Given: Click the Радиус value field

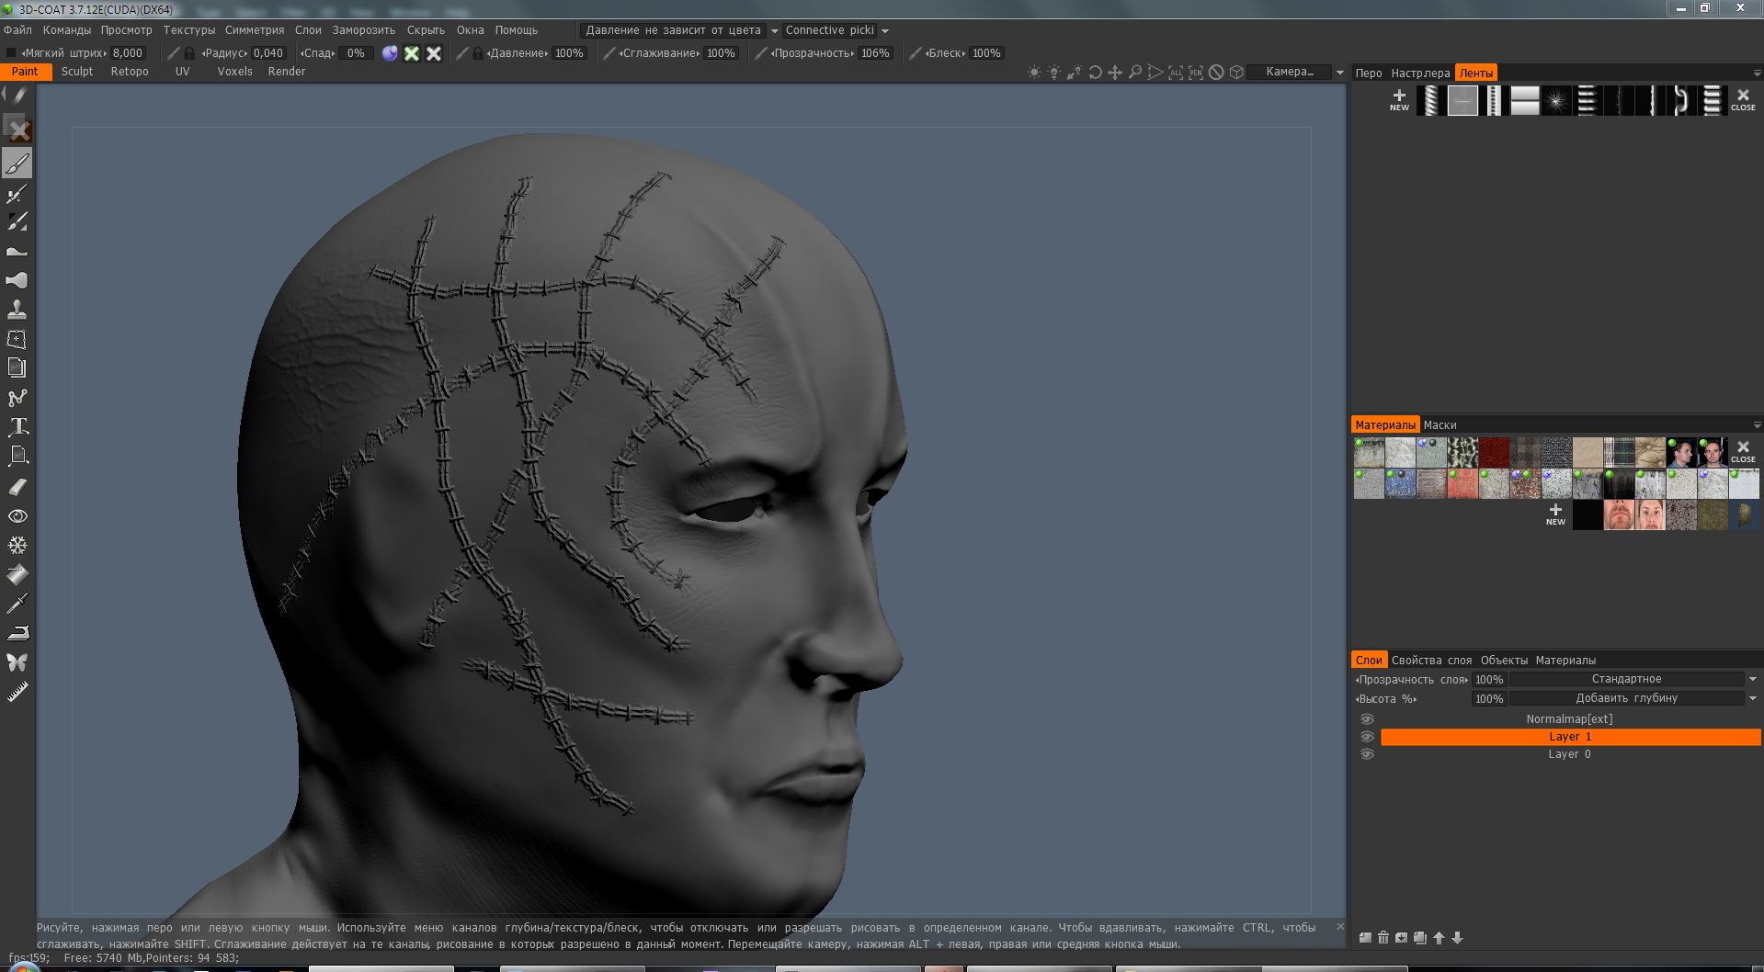Looking at the screenshot, I should tap(267, 53).
